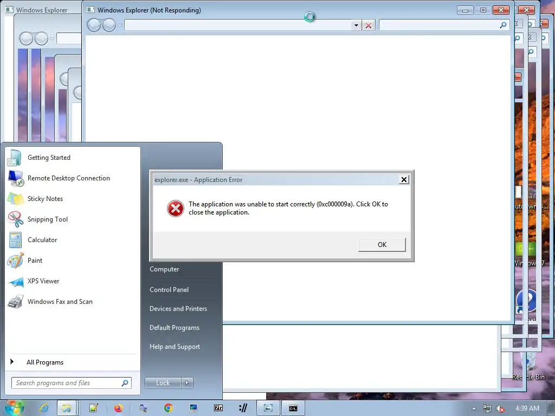This screenshot has width=555, height=416.
Task: Click the Windows Fax and Scan icon
Action: coord(16,302)
